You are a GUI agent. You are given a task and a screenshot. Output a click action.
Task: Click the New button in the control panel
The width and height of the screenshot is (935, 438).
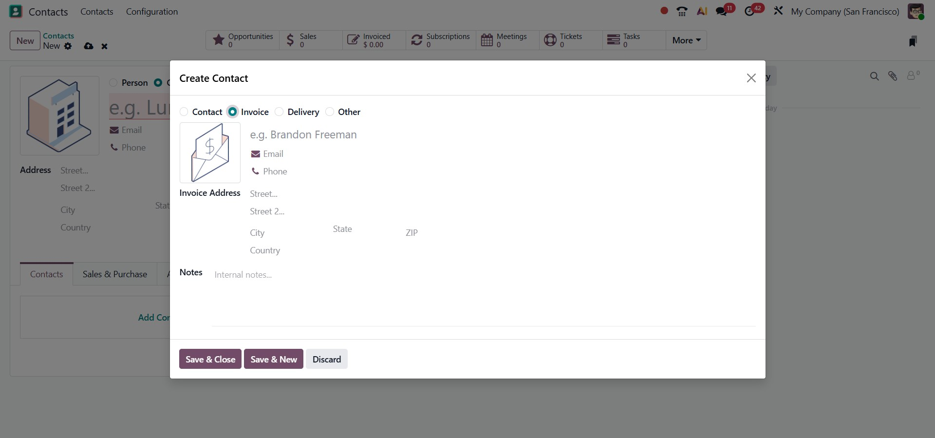[25, 40]
